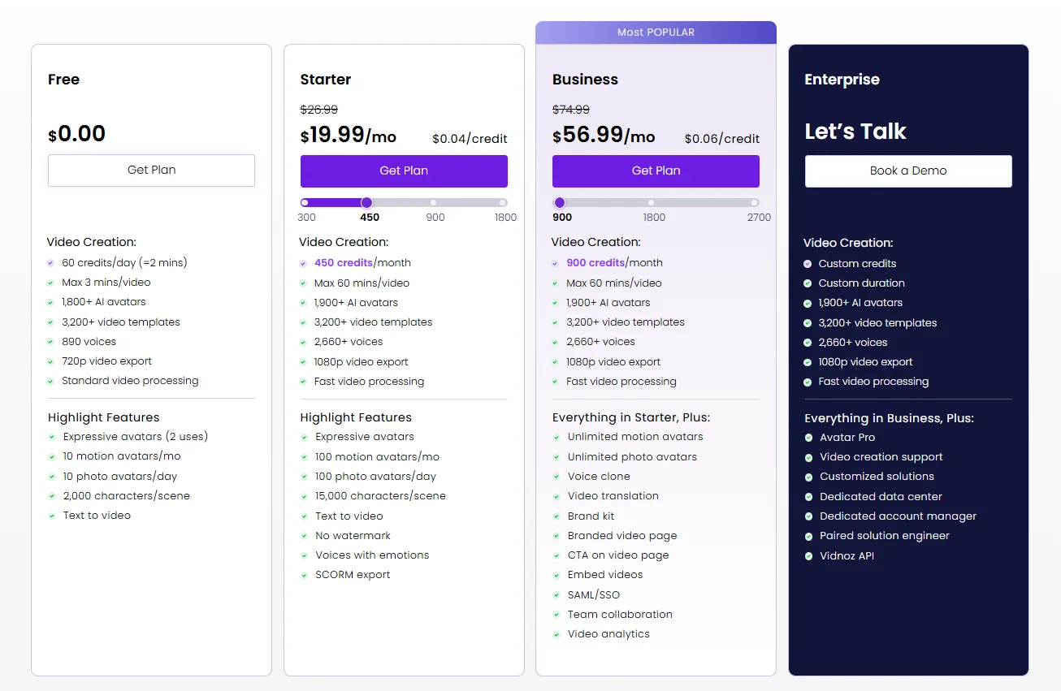Click the Business slider handle at 900
Screen dimensions: 1061x691
coord(560,203)
